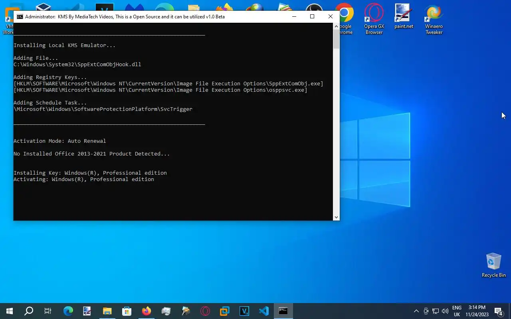
Task: Open the ENG UK language switcher
Action: [457, 311]
